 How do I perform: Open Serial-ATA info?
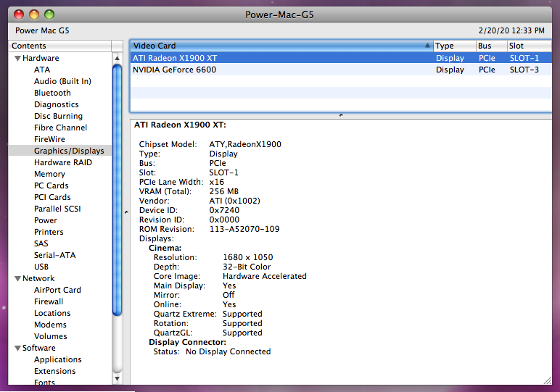pos(54,255)
